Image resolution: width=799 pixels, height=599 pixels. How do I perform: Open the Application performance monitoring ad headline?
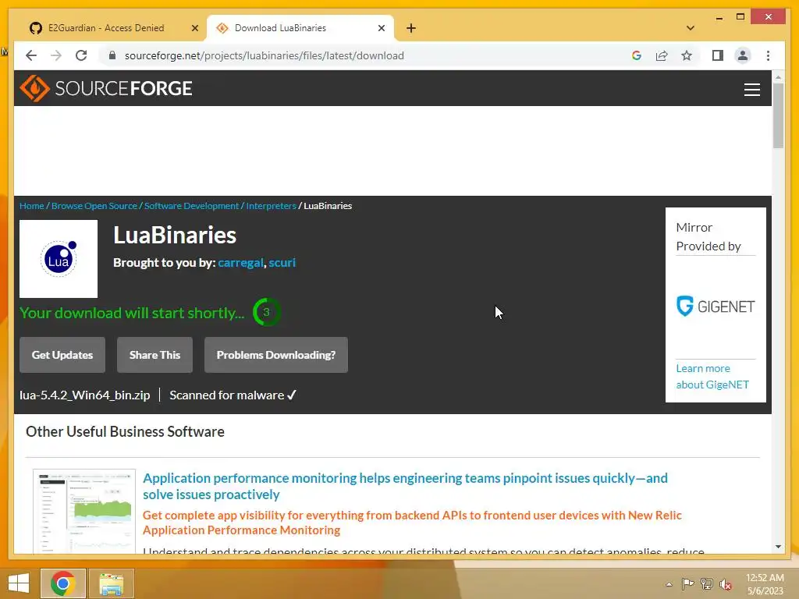tap(405, 487)
